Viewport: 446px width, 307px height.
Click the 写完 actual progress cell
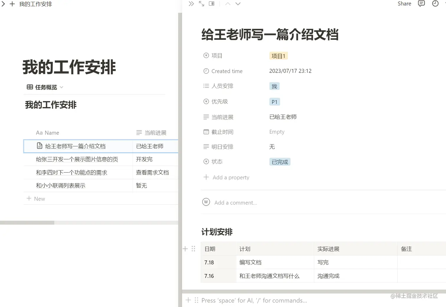coord(356,262)
